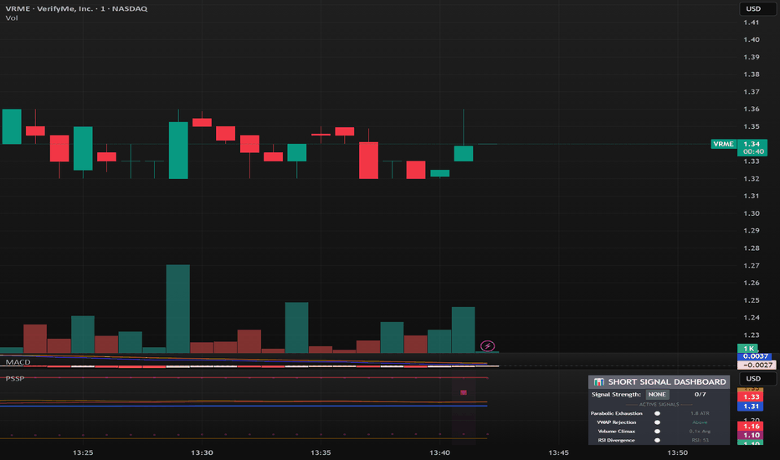Image resolution: width=780 pixels, height=460 pixels.
Task: Select the Vol indicator legend
Action: [x=12, y=18]
